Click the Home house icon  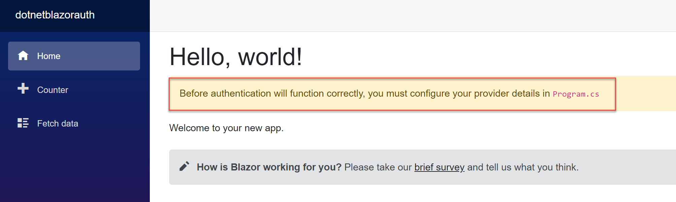point(23,56)
